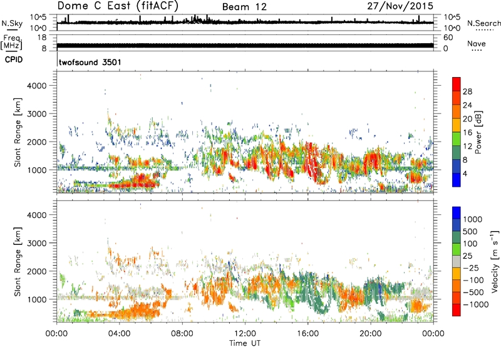Select the 'twofsound 3501' control program text
This screenshot has width=501, height=347.
coord(90,62)
